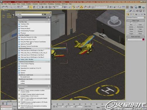
Task: Open 'Understanding Physique' help result
Action: coord(27,31)
